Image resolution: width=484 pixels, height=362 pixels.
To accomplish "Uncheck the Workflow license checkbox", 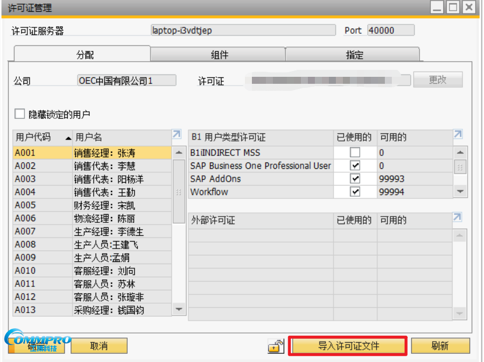I will [x=355, y=191].
